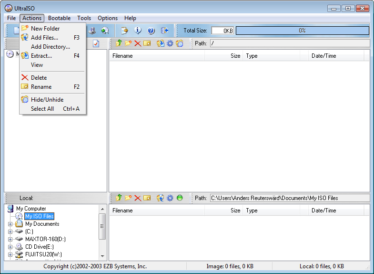Open Help via the question mark icon
Screen dimensions: 374x274
click(151, 31)
